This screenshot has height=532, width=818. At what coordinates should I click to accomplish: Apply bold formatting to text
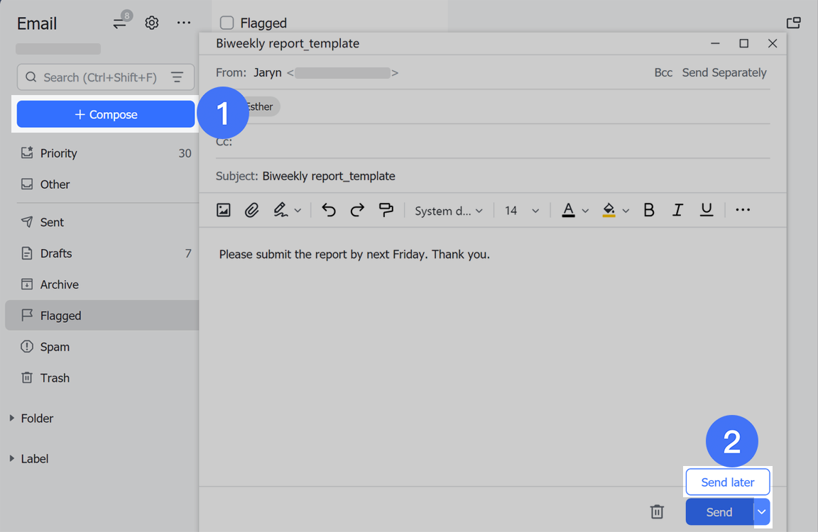[x=648, y=210]
